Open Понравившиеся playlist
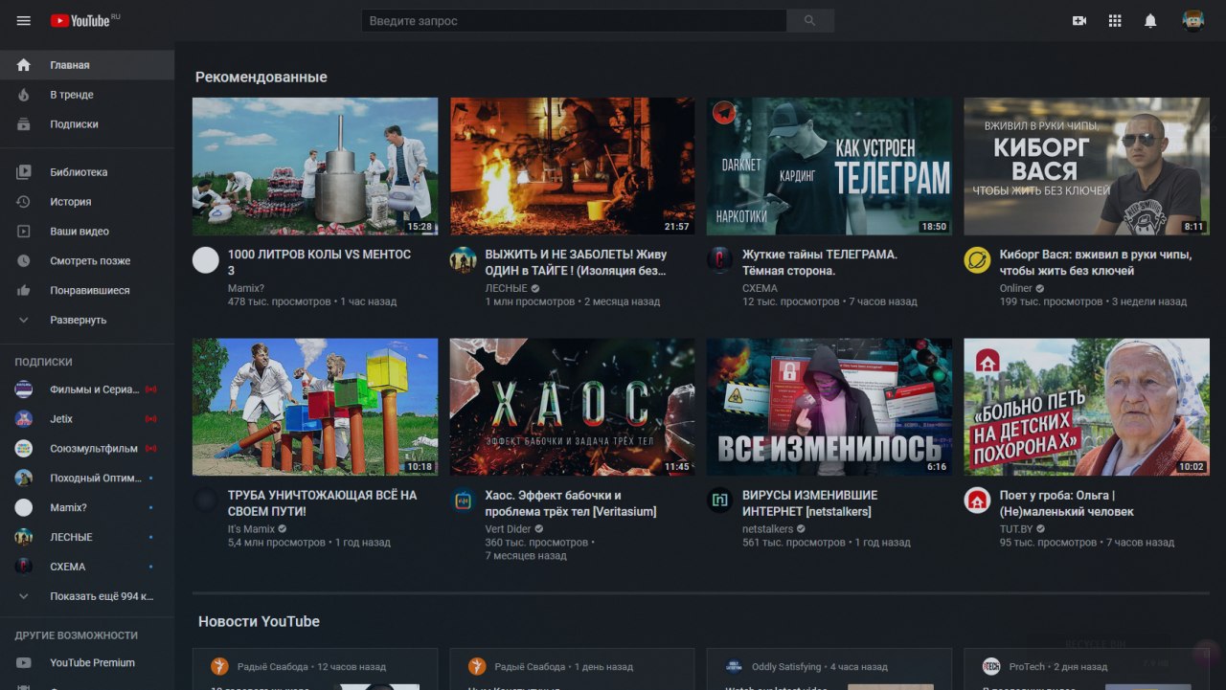Screen dimensions: 1226x690 pos(87,291)
